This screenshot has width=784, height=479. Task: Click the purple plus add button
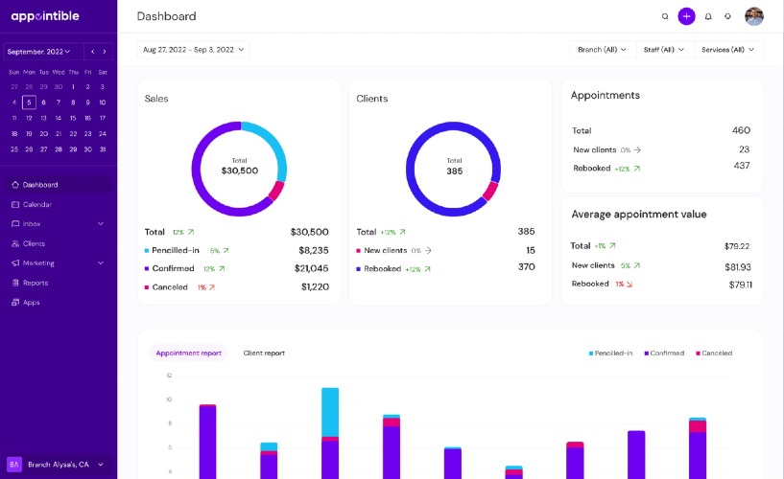click(686, 16)
